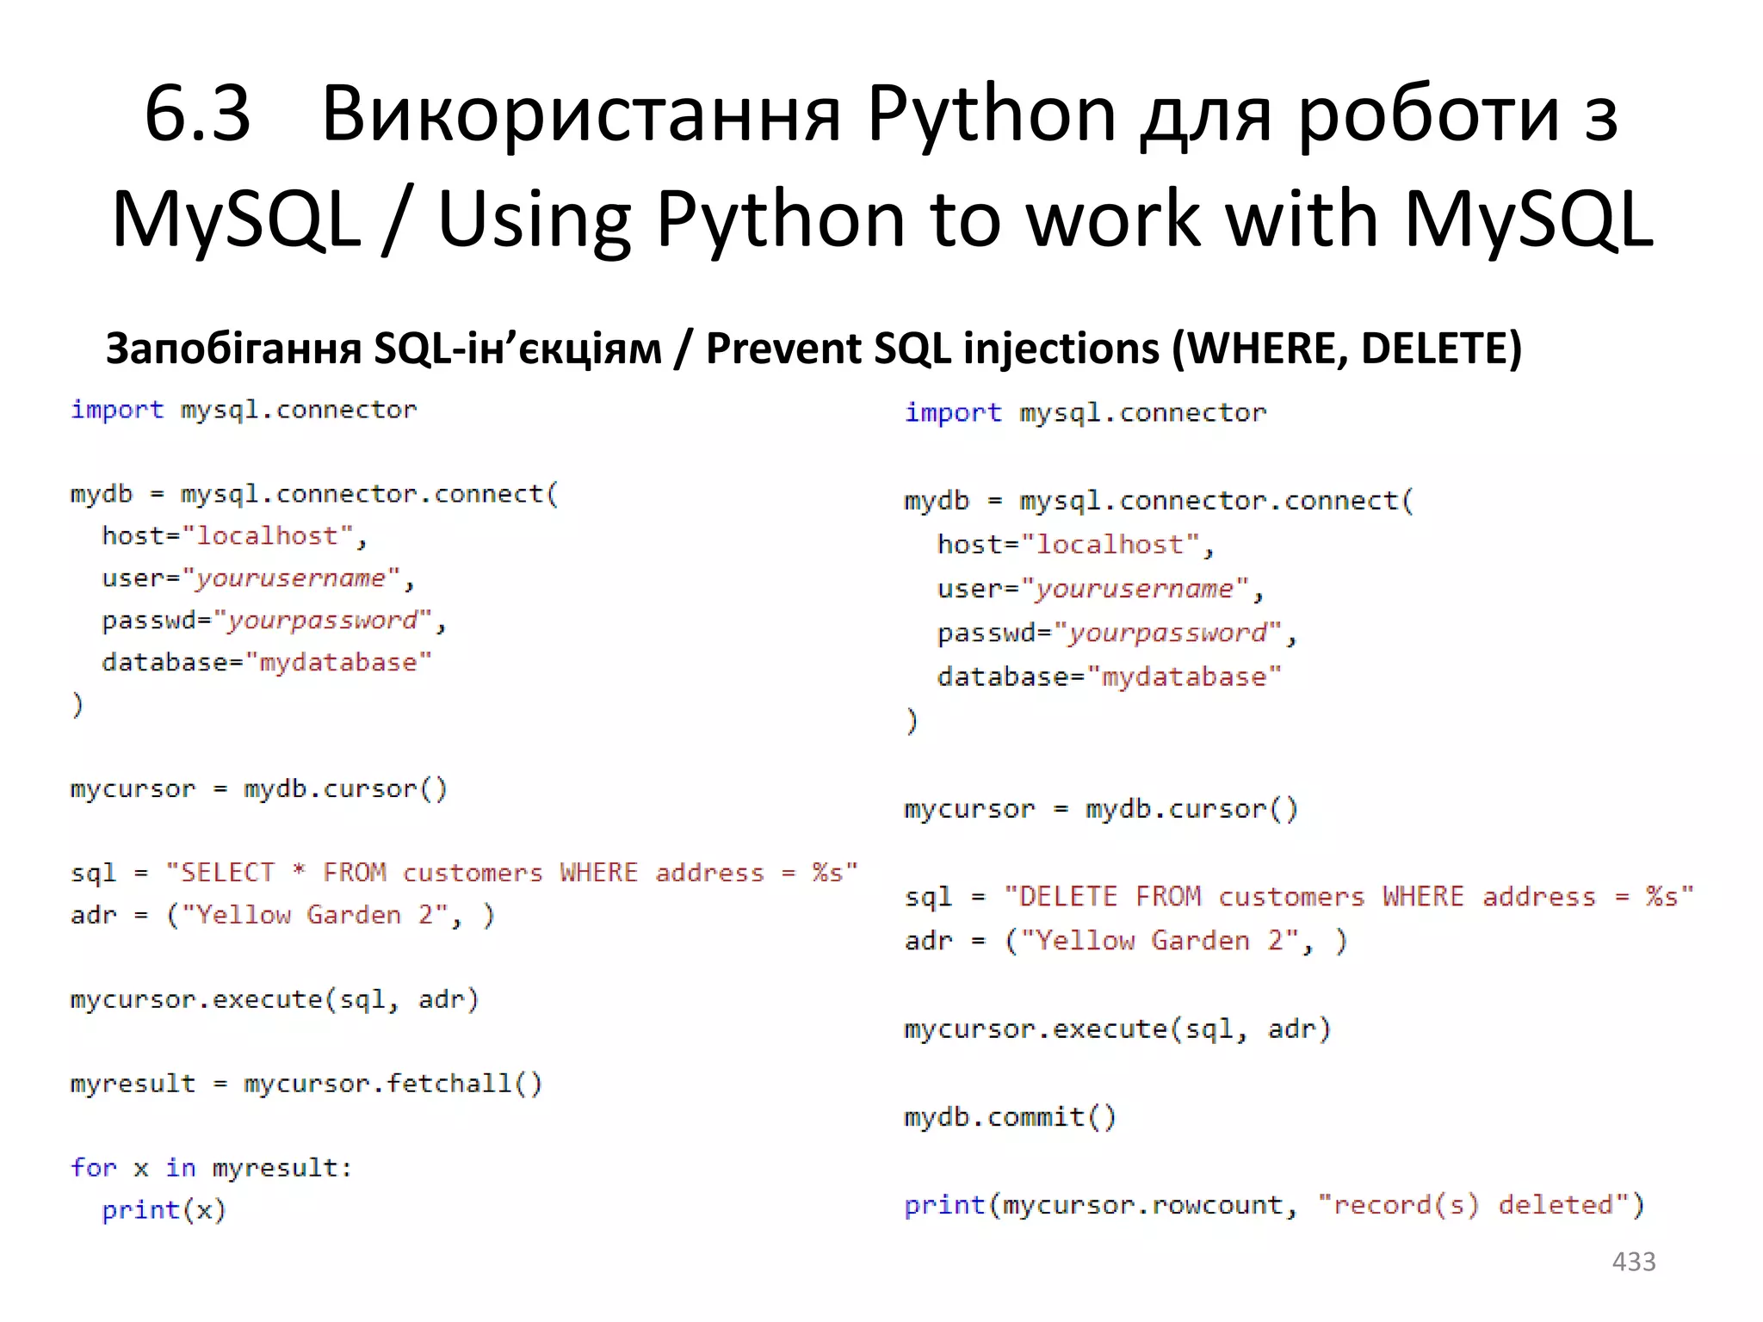Click "mycursor = mydb.cursor()" in the SELECT example
The height and width of the screenshot is (1322, 1763).
[259, 789]
